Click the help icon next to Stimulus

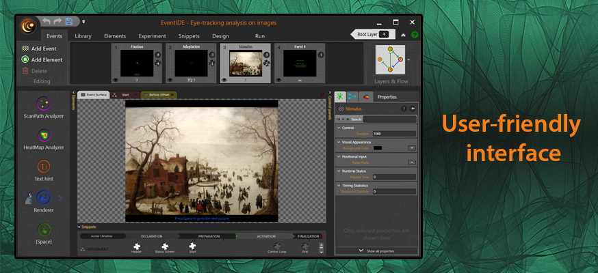tap(404, 109)
